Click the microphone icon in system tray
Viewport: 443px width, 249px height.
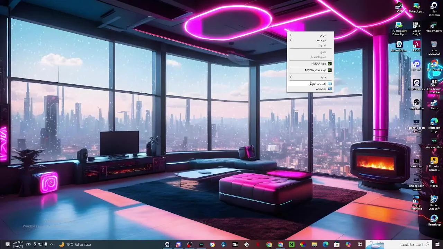46,245
